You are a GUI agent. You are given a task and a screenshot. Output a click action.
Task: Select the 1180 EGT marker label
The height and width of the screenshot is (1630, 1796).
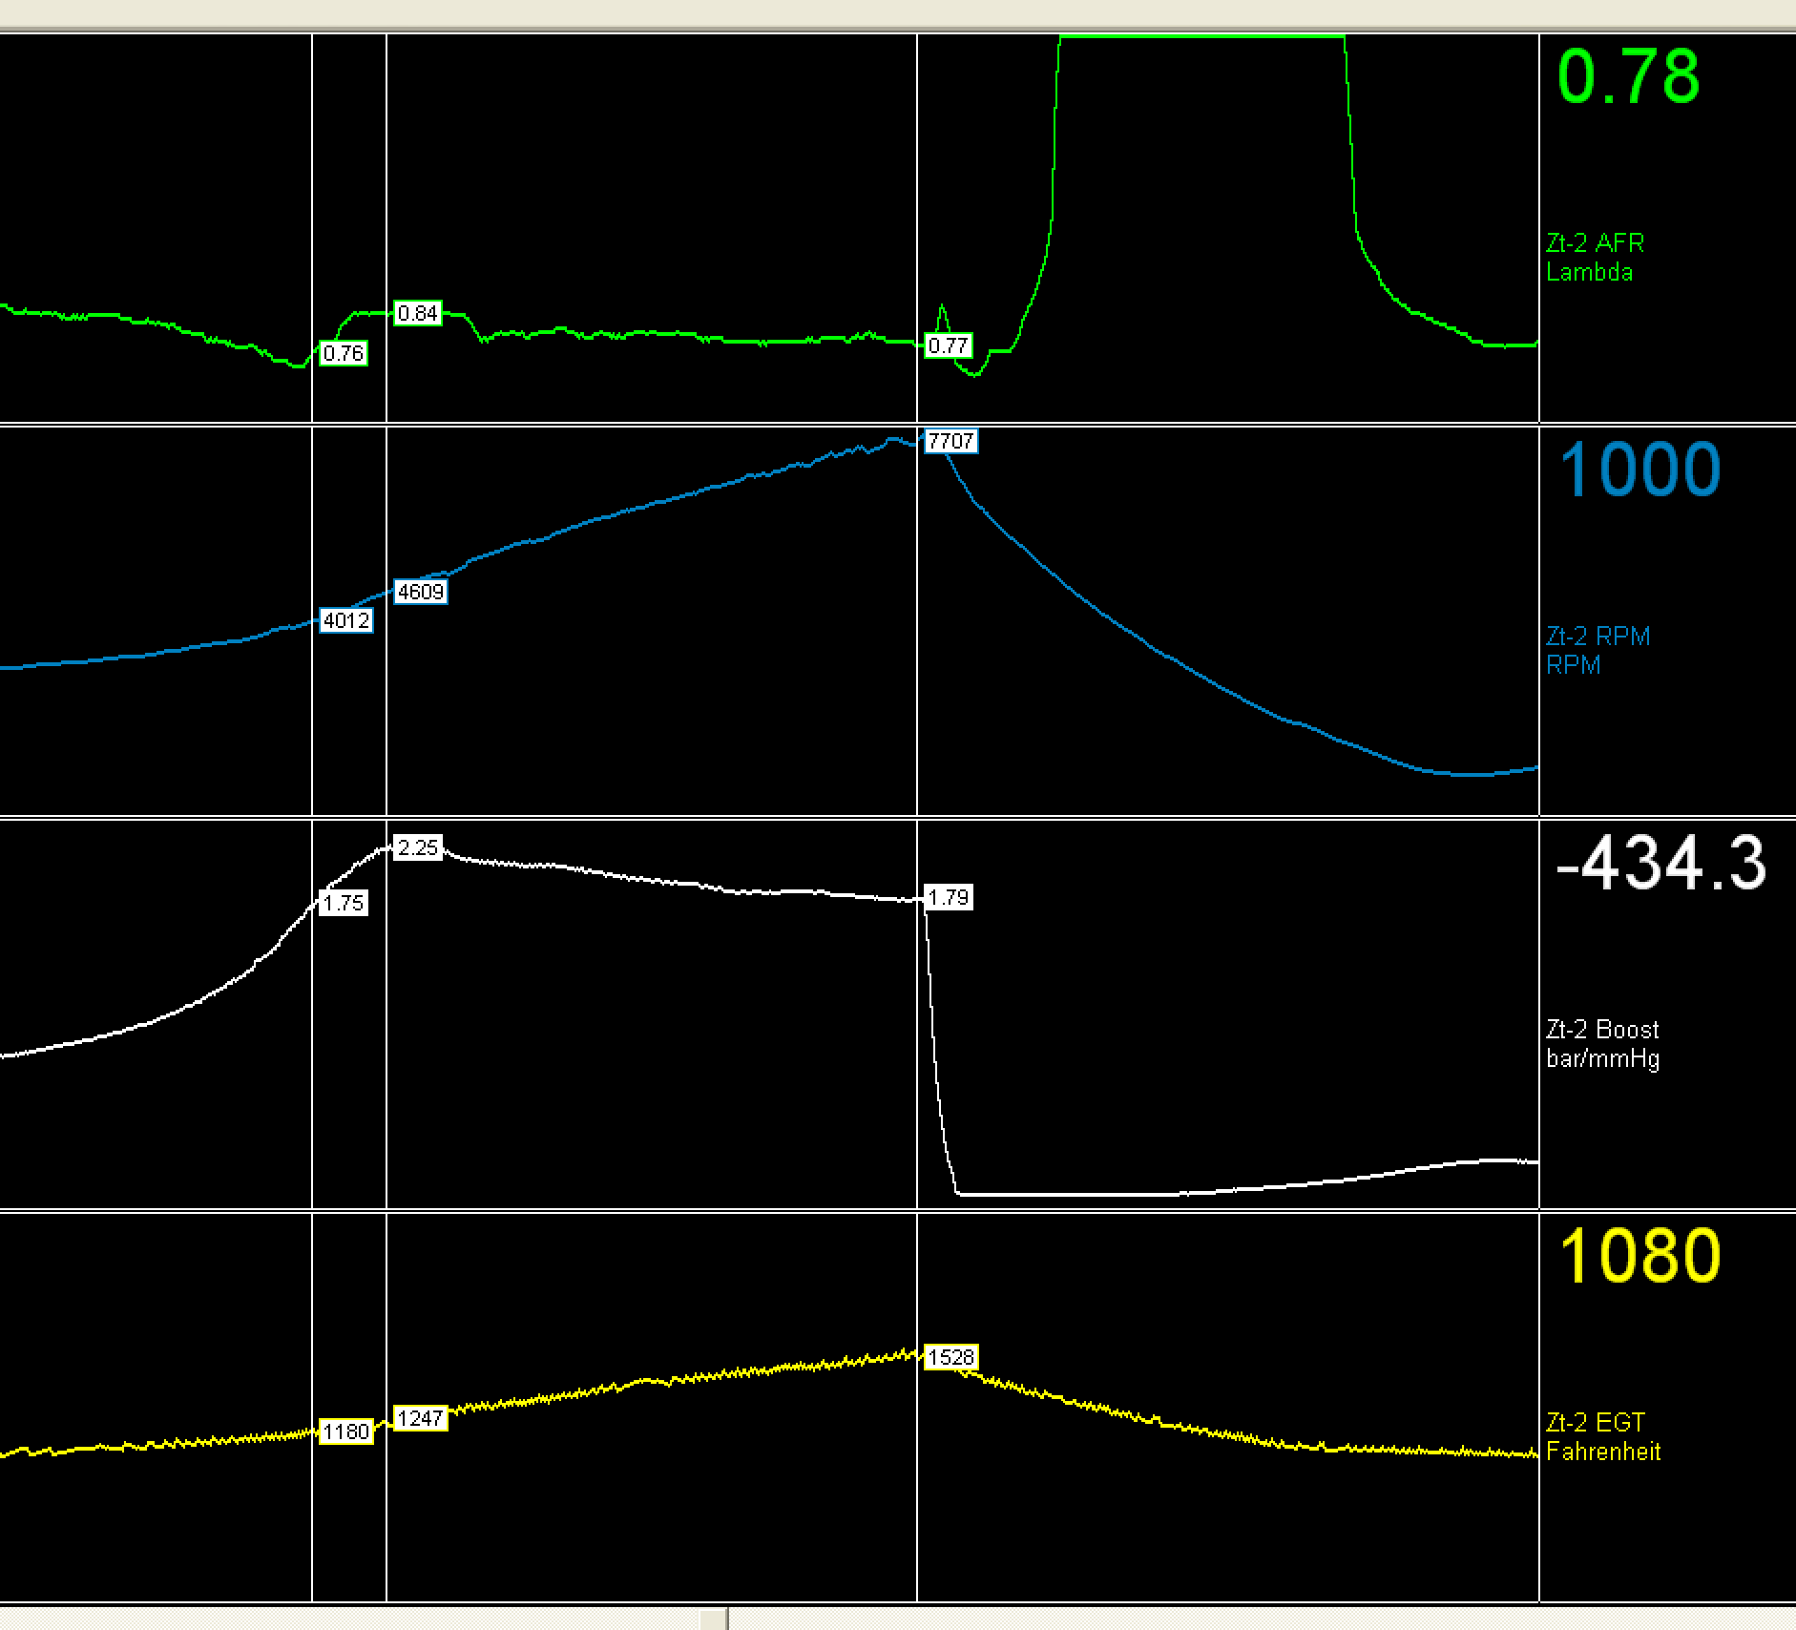point(345,1431)
